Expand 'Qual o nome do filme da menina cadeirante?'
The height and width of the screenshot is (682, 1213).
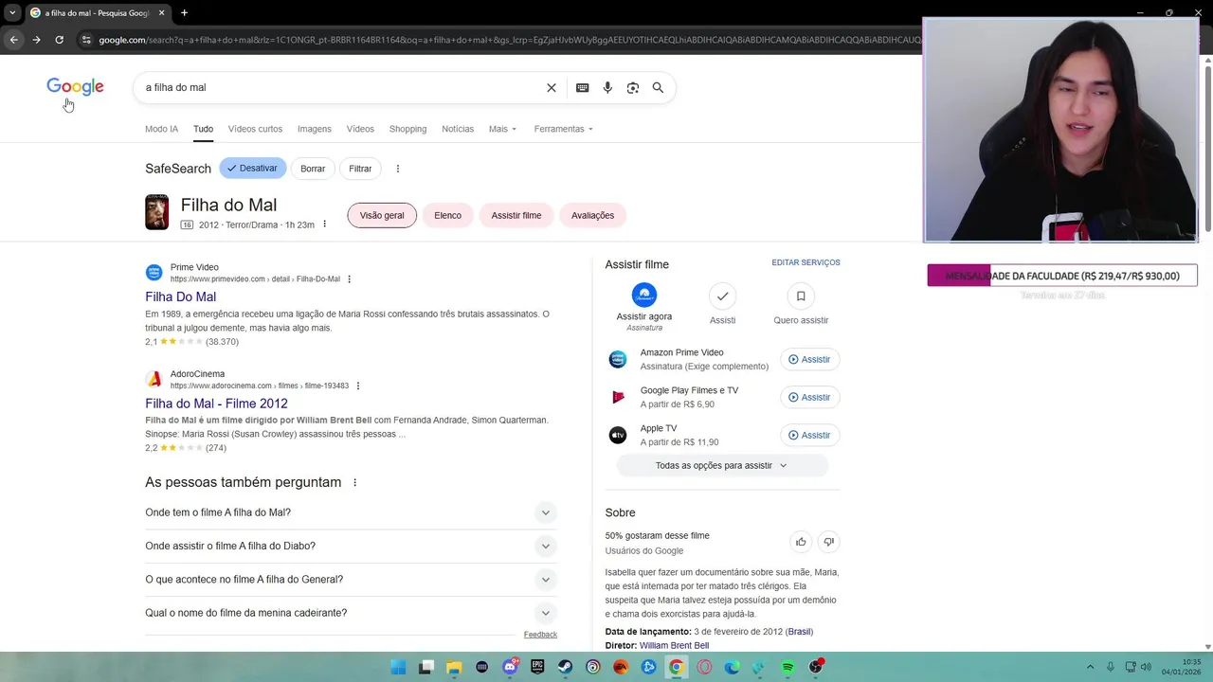pyautogui.click(x=351, y=613)
